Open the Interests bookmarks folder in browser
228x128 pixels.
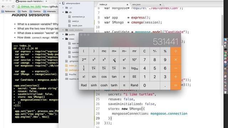(50, 11)
